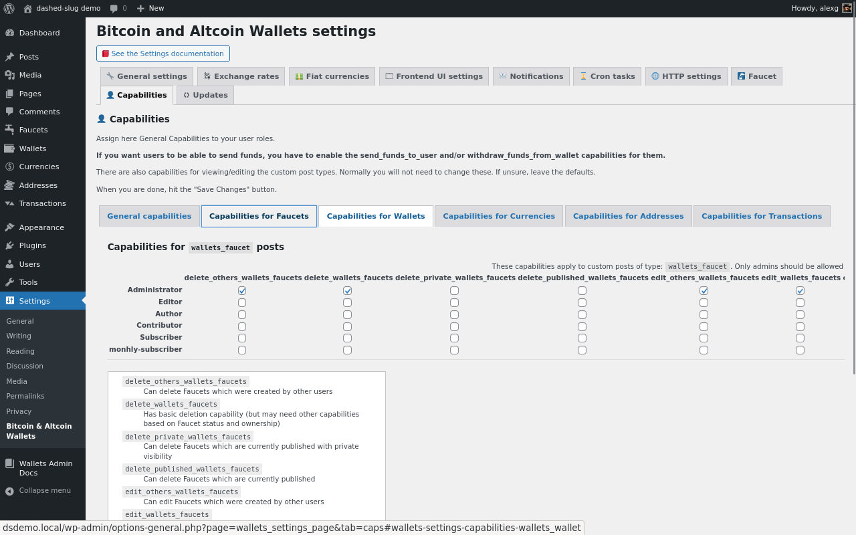The height and width of the screenshot is (535, 856).
Task: Click the WordPress logo icon
Action: (9, 9)
